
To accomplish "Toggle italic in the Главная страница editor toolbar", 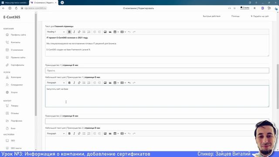I will tap(74, 32).
